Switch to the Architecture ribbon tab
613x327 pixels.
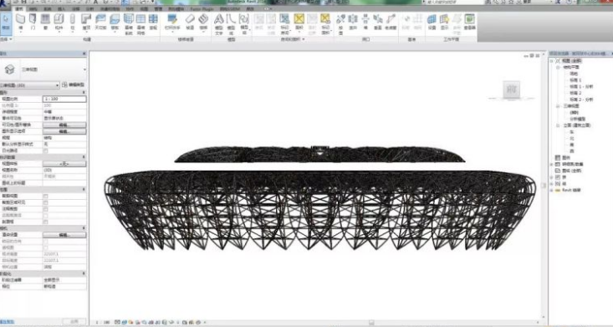[x=18, y=8]
